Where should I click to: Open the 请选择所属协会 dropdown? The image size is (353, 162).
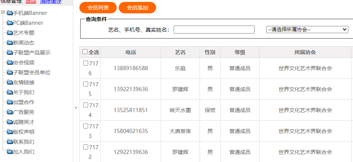point(307,29)
